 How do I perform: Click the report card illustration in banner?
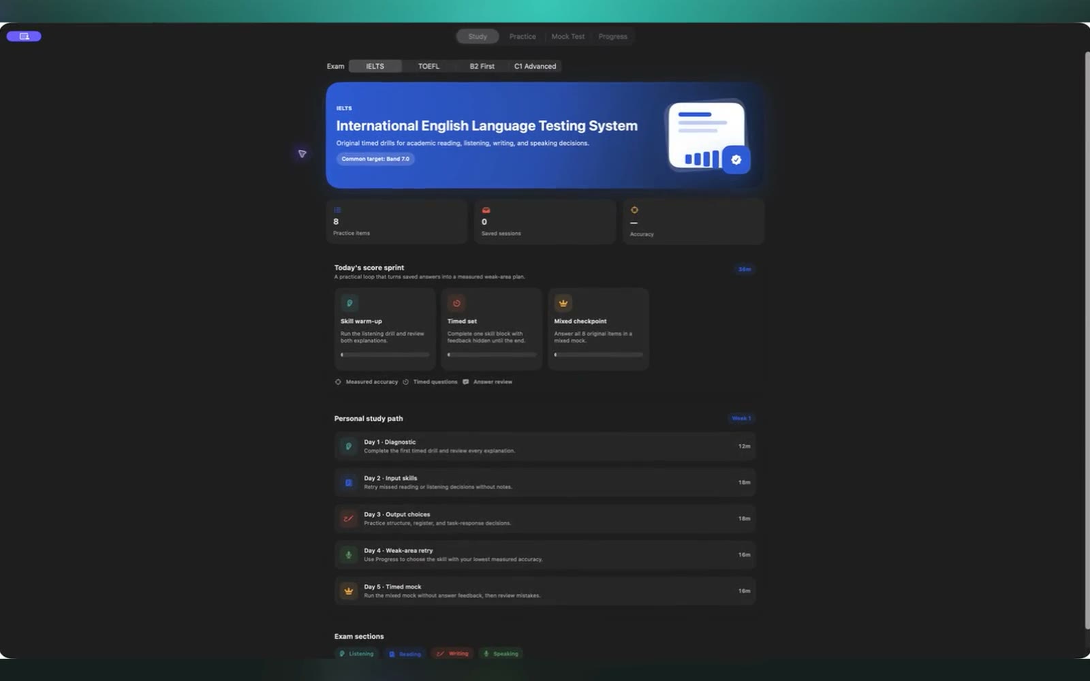[706, 136]
